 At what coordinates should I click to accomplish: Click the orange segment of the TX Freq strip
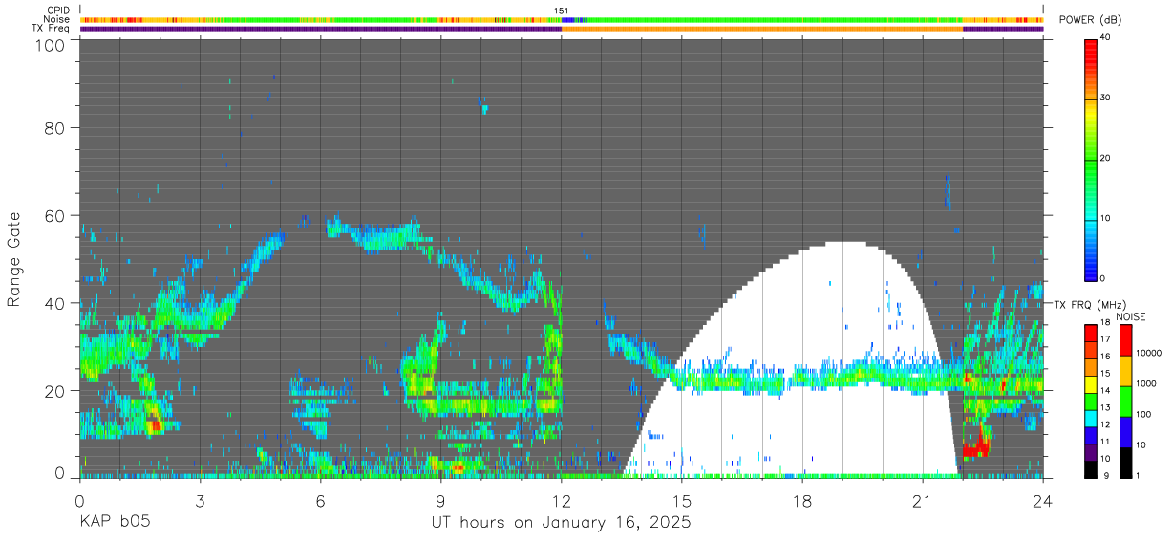click(x=762, y=29)
